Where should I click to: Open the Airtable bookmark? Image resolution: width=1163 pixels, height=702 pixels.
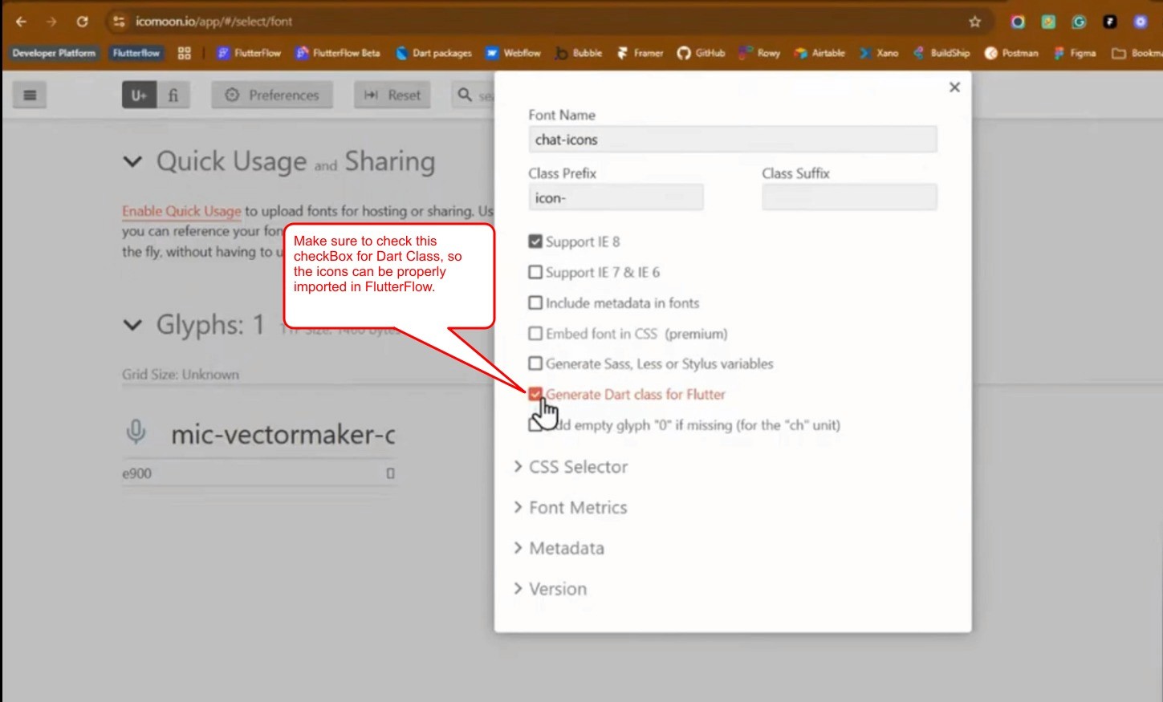tap(819, 53)
